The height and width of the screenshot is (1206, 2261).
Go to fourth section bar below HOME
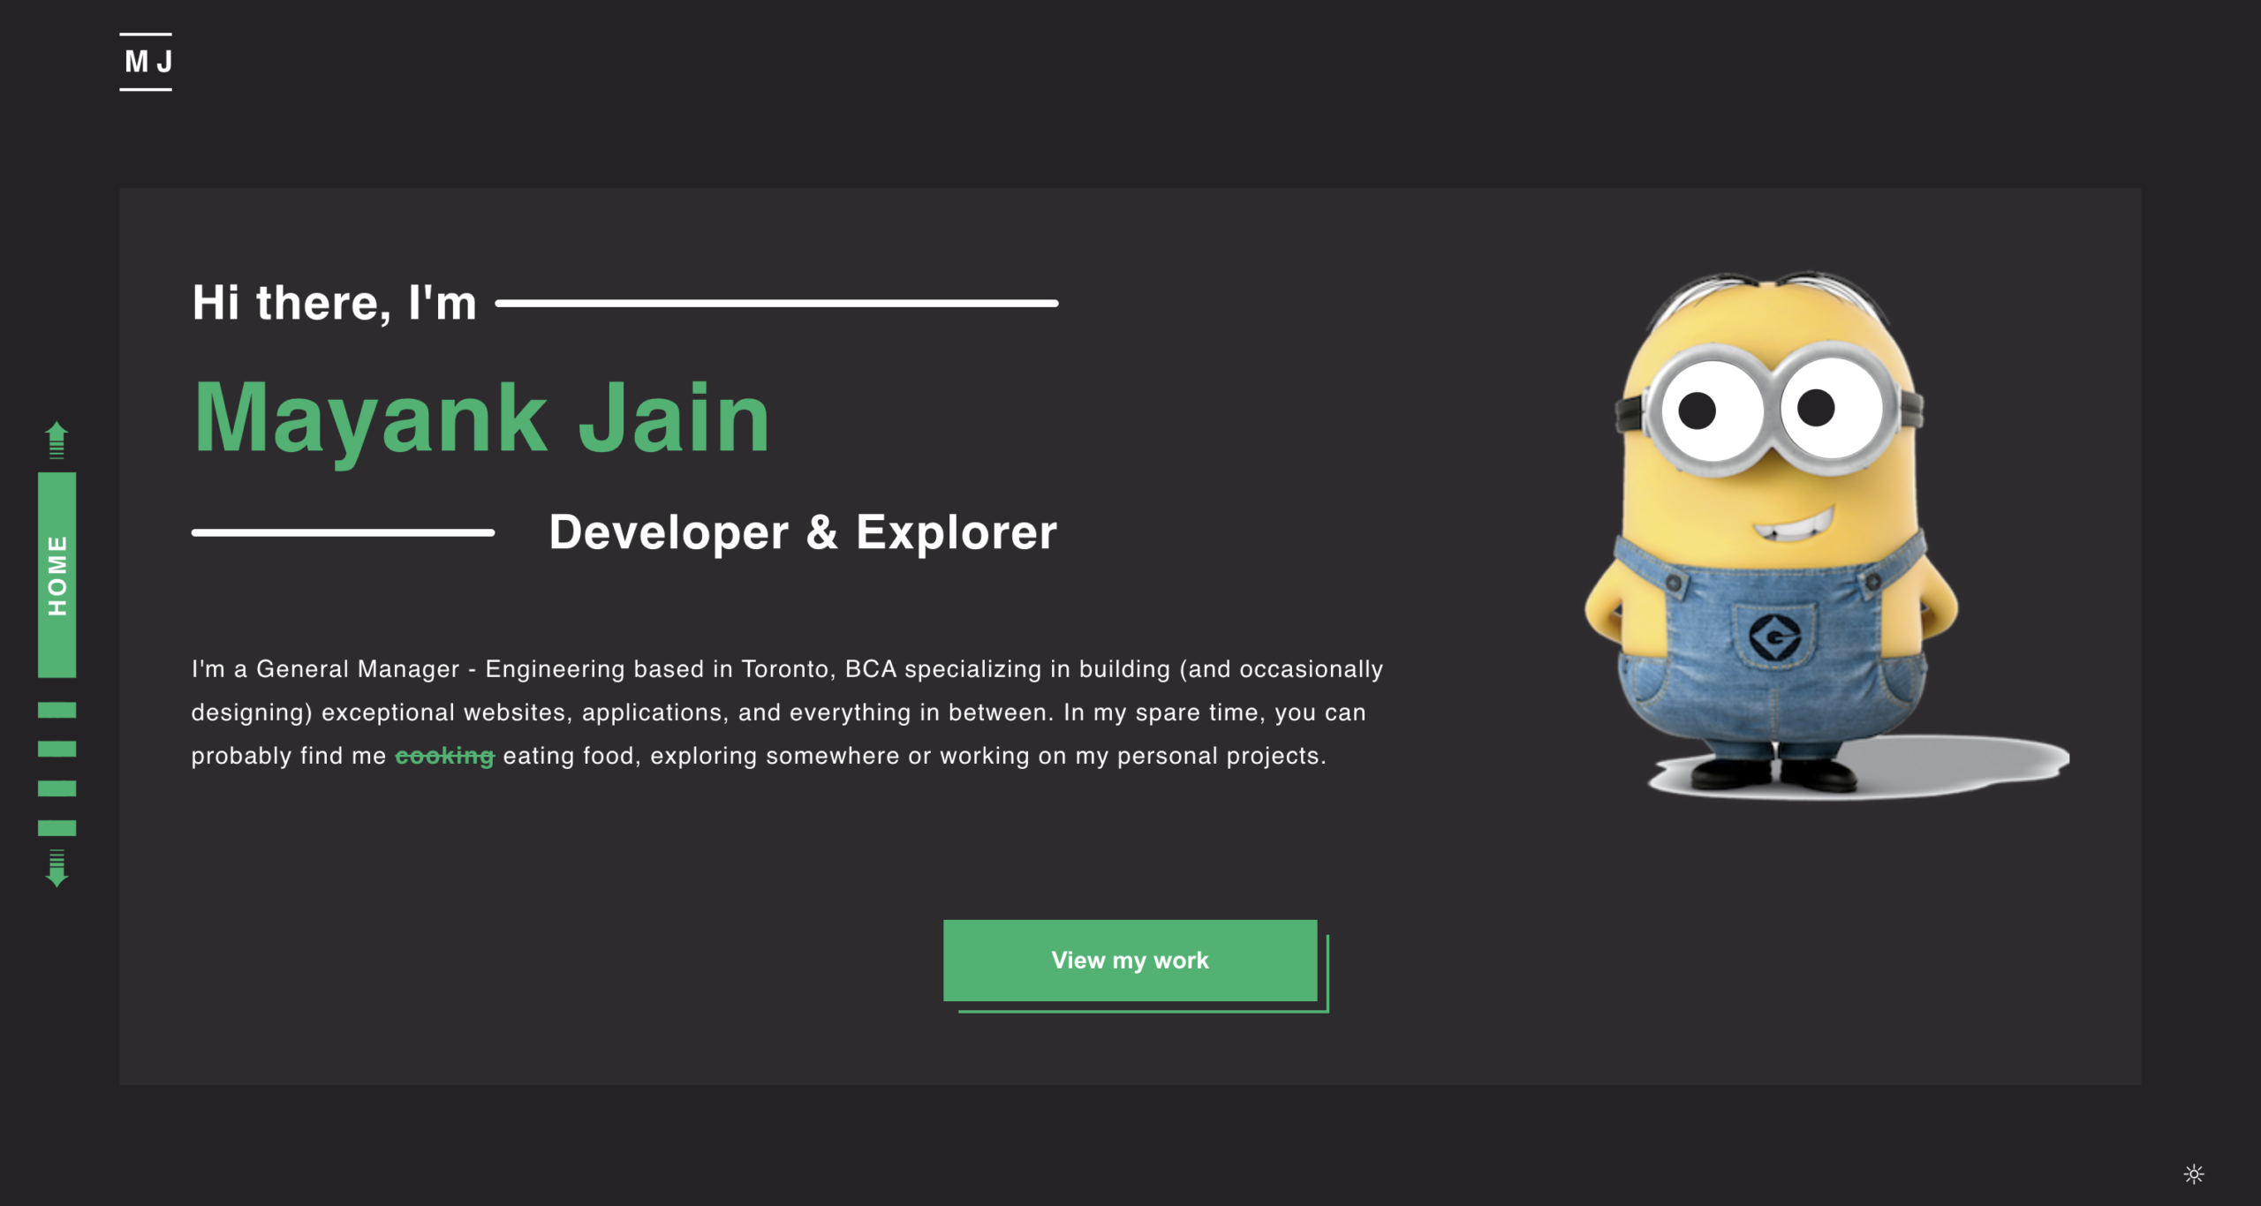(57, 828)
